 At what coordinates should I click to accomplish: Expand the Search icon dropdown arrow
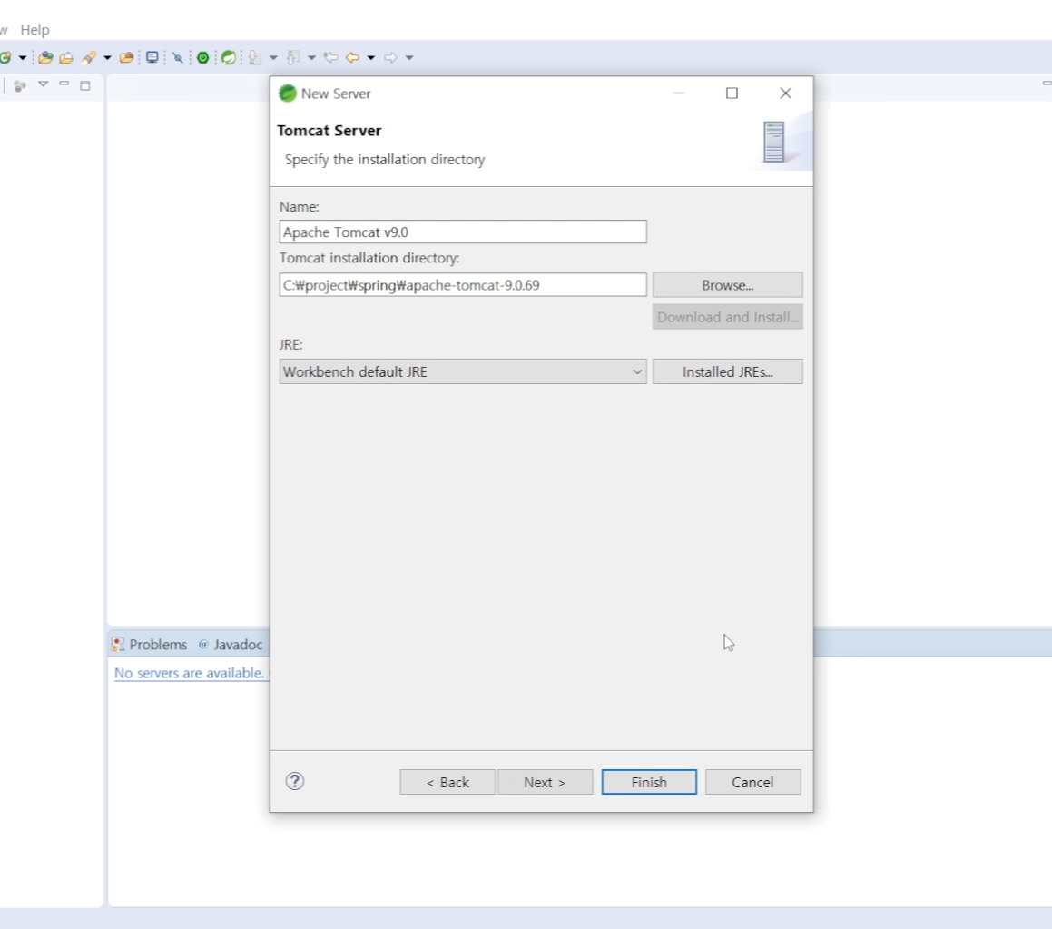point(107,58)
